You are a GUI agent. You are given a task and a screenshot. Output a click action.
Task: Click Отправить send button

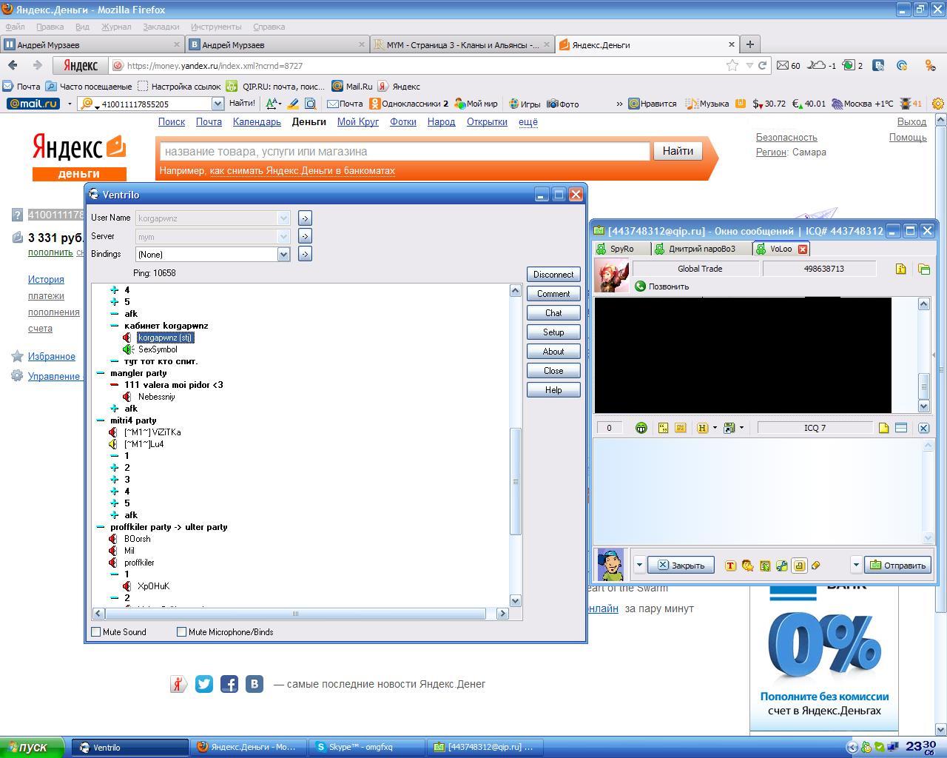click(897, 566)
